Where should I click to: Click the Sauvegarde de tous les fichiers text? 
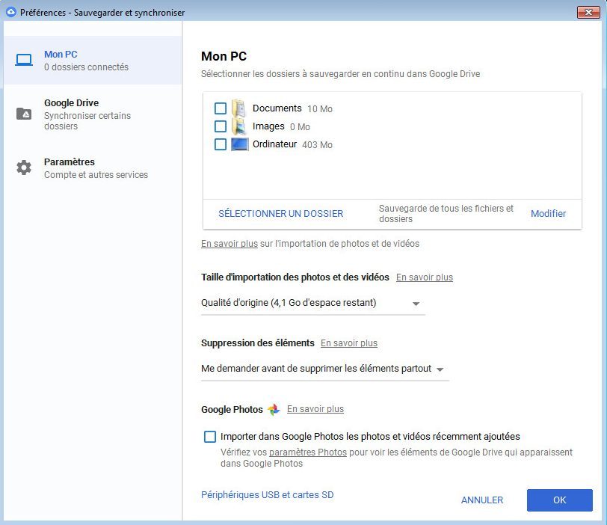[x=446, y=214]
